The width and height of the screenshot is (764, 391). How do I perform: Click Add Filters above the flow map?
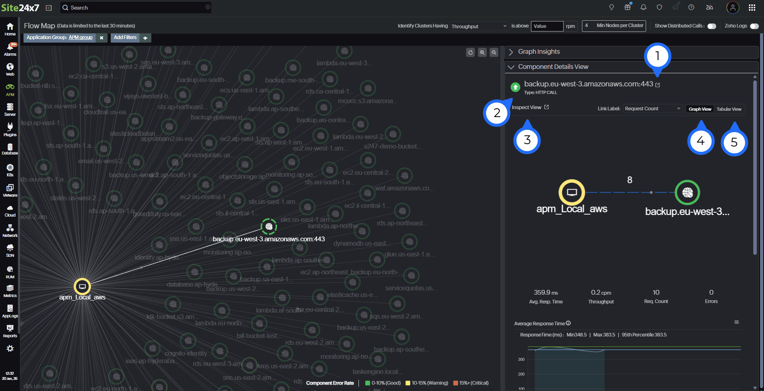(125, 37)
